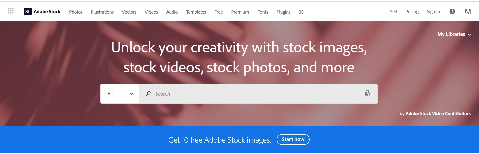Go to the 3D section
This screenshot has width=479, height=154.
point(301,12)
